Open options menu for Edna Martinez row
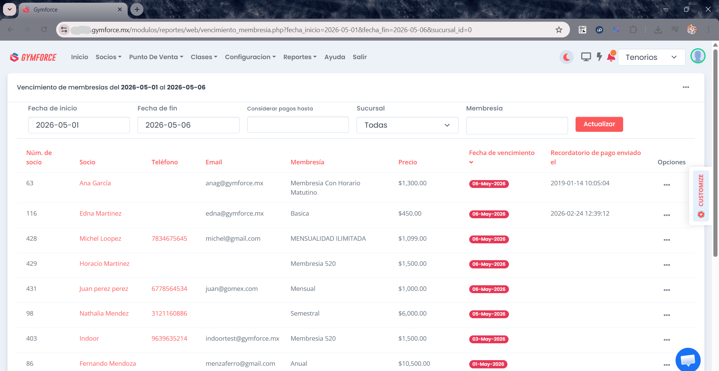719x371 pixels. (x=667, y=215)
